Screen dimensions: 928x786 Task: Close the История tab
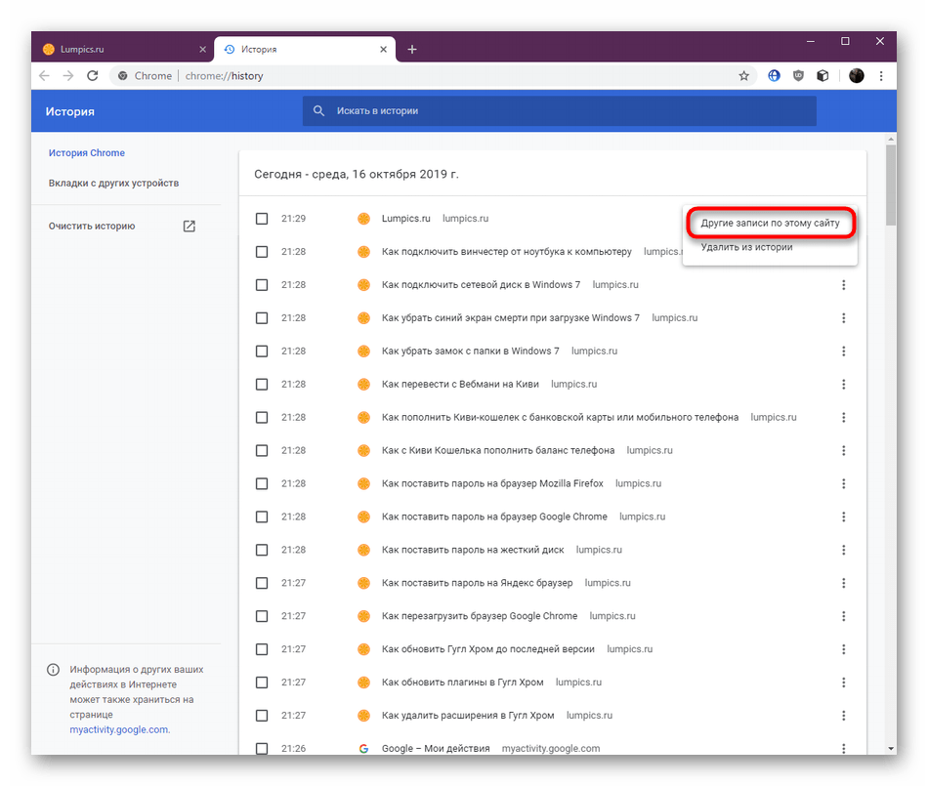click(x=384, y=49)
